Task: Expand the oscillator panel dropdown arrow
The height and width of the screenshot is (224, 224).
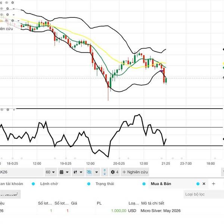Action: pos(14,110)
